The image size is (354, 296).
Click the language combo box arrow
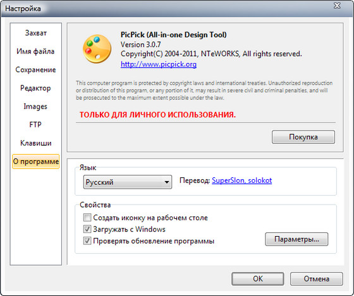[x=167, y=182]
